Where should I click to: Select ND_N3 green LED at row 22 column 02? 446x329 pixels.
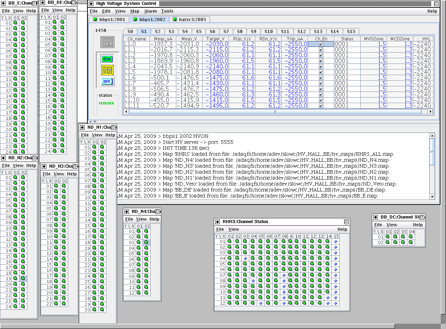pos(64,304)
